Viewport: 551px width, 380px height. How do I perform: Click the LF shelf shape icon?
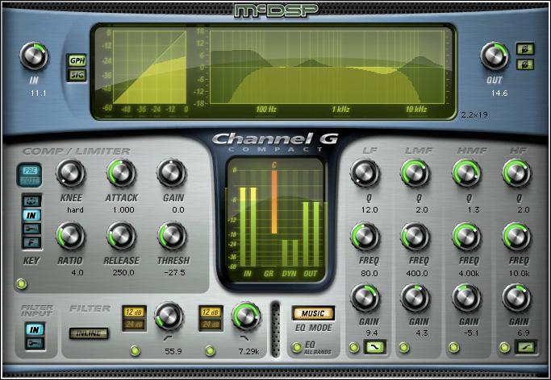[375, 347]
